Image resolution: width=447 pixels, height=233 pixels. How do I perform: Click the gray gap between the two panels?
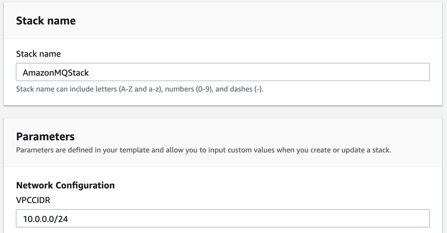coord(222,112)
